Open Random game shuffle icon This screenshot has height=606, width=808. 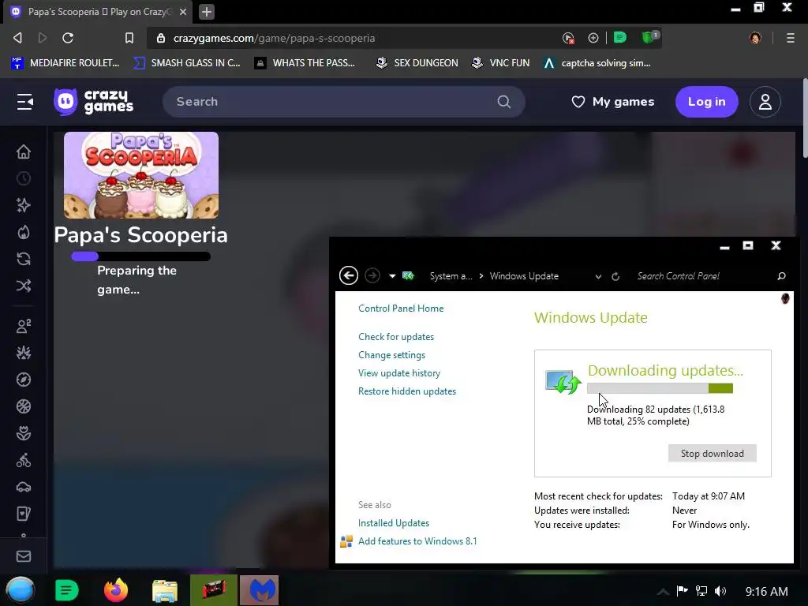(x=23, y=286)
